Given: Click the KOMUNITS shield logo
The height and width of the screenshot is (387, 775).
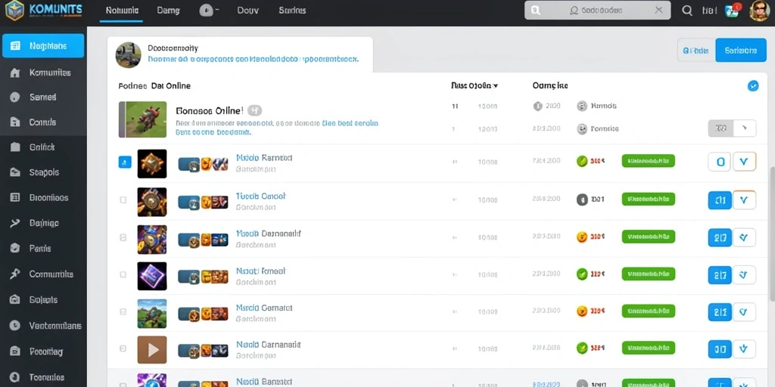Looking at the screenshot, I should [x=14, y=11].
